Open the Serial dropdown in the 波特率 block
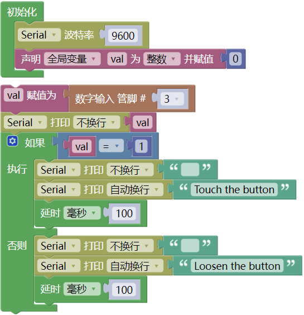This screenshot has height=315, width=304. pos(39,35)
